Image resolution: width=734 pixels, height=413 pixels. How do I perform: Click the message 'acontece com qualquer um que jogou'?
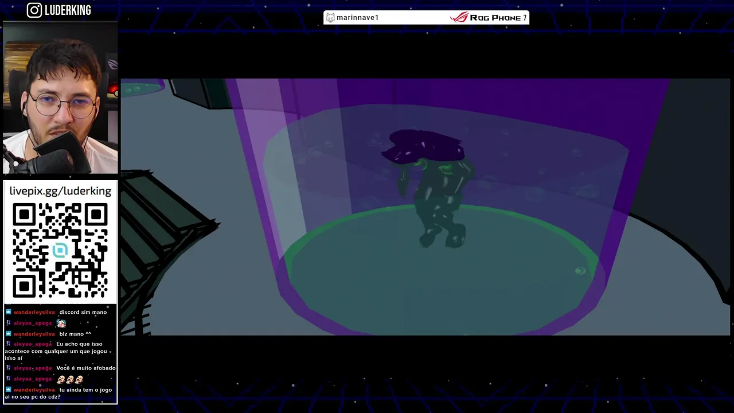(x=56, y=351)
